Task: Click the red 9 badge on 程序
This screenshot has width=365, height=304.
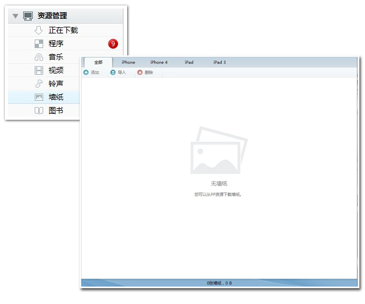Action: [x=113, y=44]
